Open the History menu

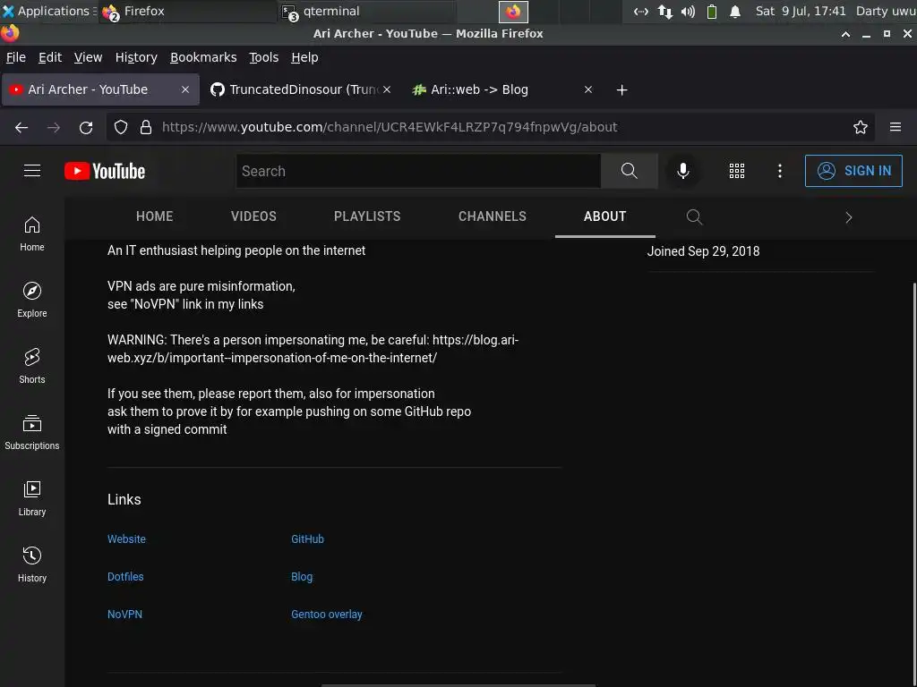[x=136, y=57]
